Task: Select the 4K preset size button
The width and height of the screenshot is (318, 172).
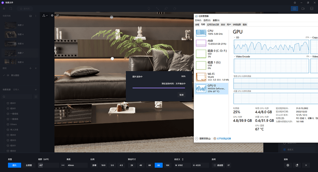Action: [141, 165]
